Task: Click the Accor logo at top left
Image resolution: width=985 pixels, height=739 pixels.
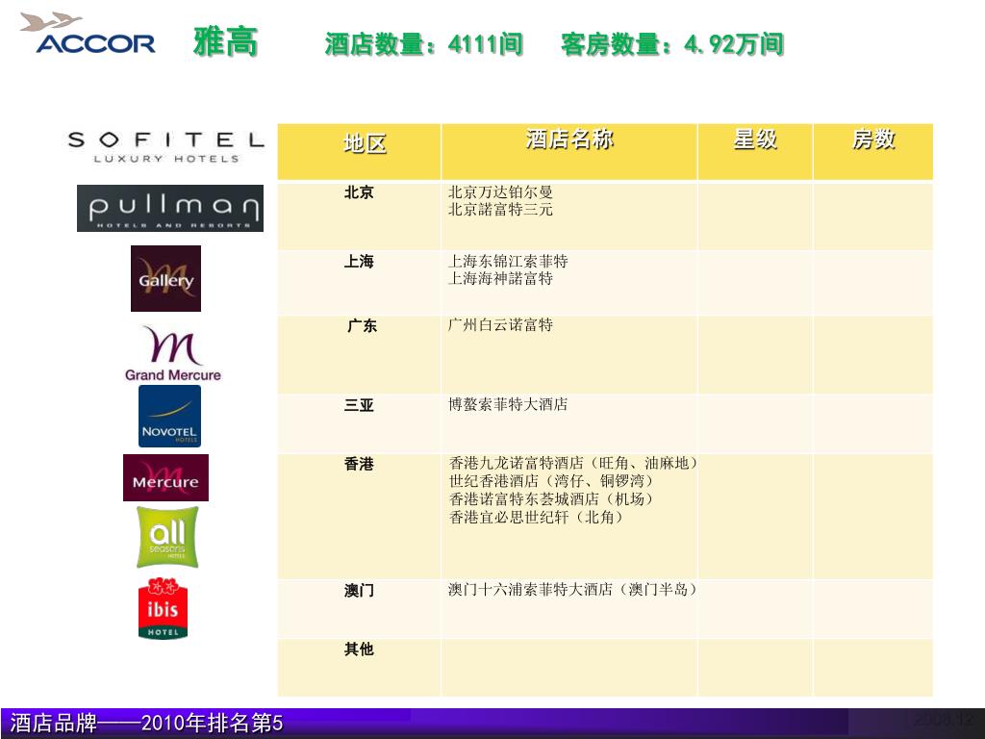Action: pos(88,34)
